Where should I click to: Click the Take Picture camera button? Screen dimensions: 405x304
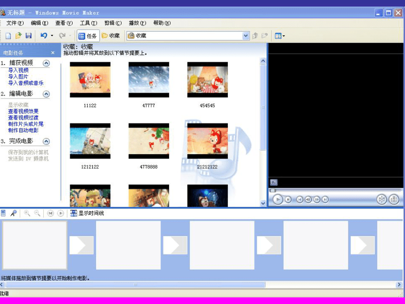coord(394,199)
